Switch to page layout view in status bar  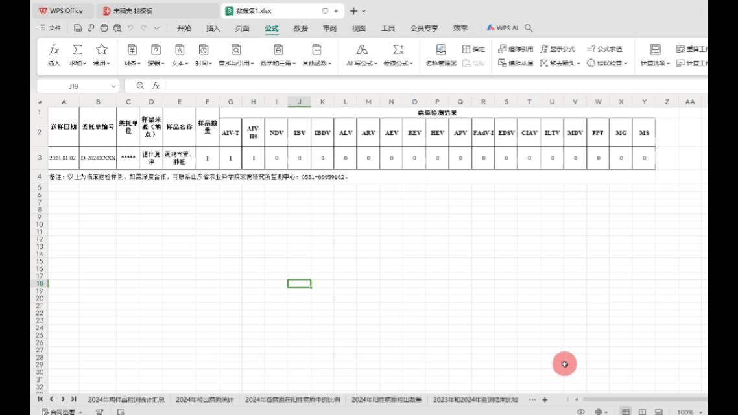tap(642, 412)
